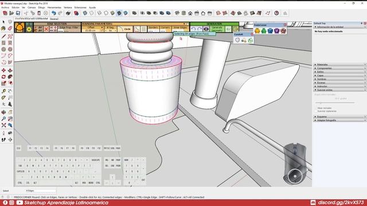Expand the Capas panel
The width and height of the screenshot is (367, 206).
tap(340, 76)
